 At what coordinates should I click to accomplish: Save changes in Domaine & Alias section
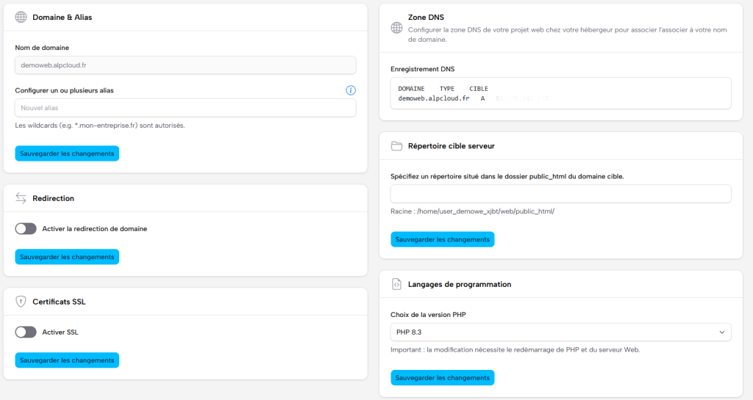click(x=67, y=153)
